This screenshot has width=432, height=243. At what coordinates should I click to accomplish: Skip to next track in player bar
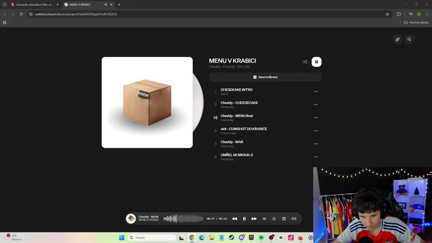coord(254,219)
